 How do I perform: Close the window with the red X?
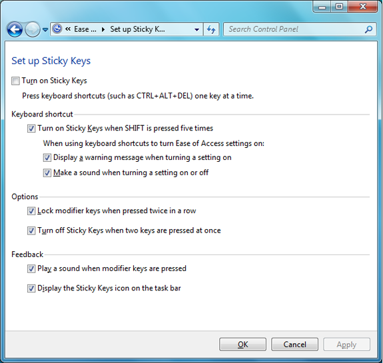pos(363,7)
